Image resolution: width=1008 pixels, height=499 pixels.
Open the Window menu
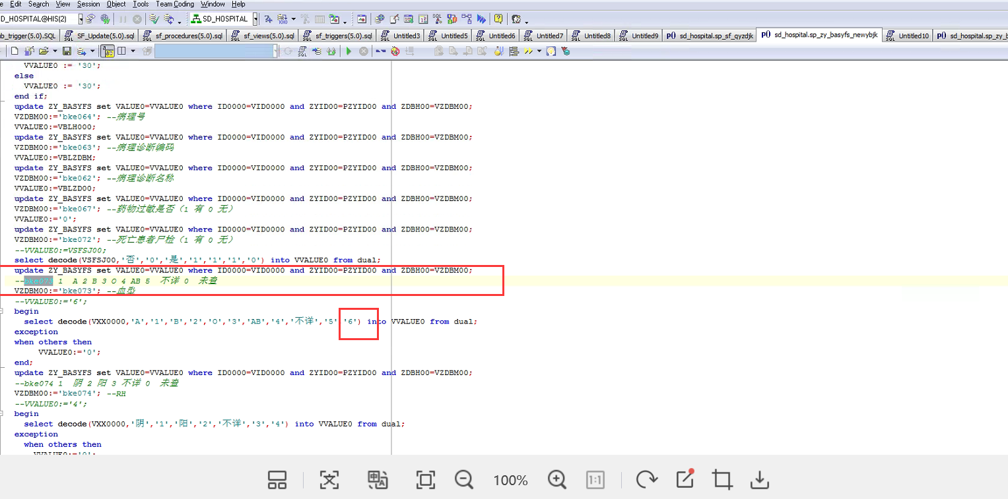point(213,4)
